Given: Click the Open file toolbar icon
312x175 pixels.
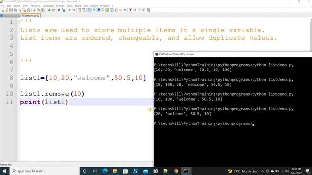Looking at the screenshot, I should click(x=6, y=10).
